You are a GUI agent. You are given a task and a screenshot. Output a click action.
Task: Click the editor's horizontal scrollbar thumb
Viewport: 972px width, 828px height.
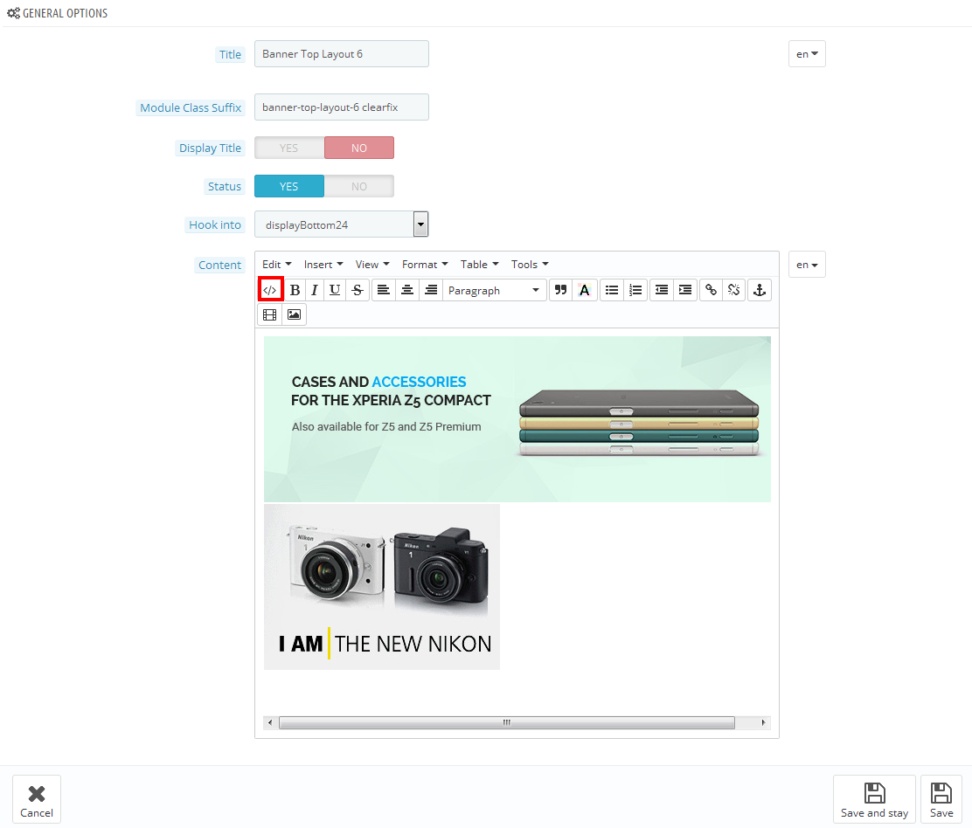(x=506, y=722)
